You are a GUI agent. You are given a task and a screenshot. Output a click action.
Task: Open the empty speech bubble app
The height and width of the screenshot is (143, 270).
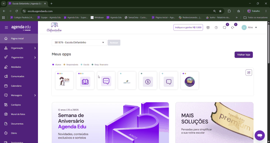click(169, 80)
